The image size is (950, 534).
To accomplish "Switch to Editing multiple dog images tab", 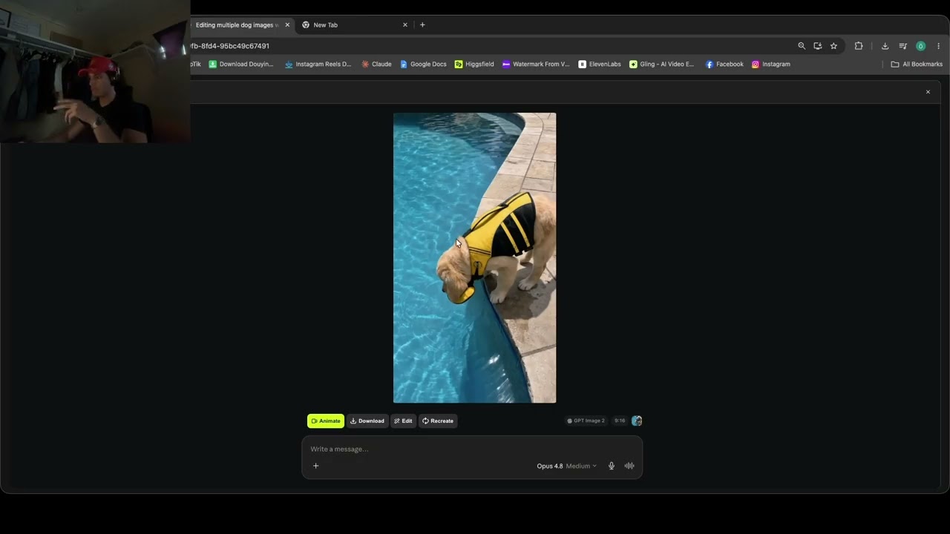I will pyautogui.click(x=237, y=24).
